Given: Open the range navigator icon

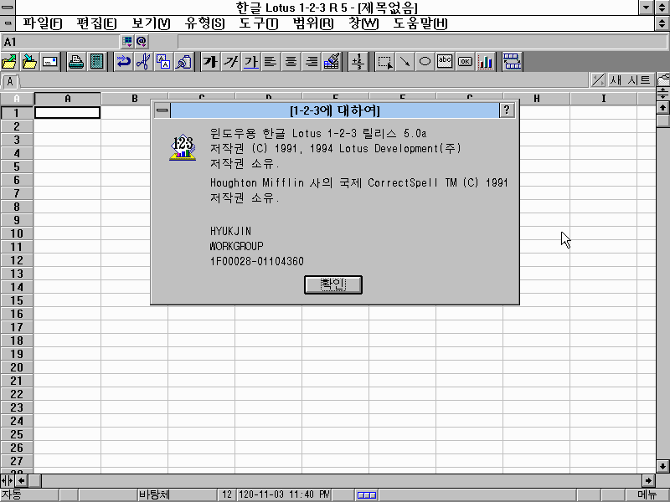Looking at the screenshot, I should pos(127,41).
